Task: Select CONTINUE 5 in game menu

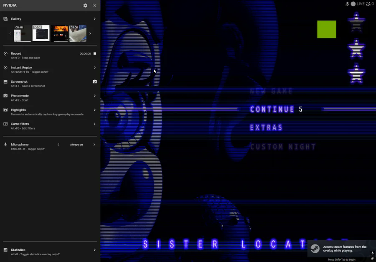Action: tap(276, 109)
